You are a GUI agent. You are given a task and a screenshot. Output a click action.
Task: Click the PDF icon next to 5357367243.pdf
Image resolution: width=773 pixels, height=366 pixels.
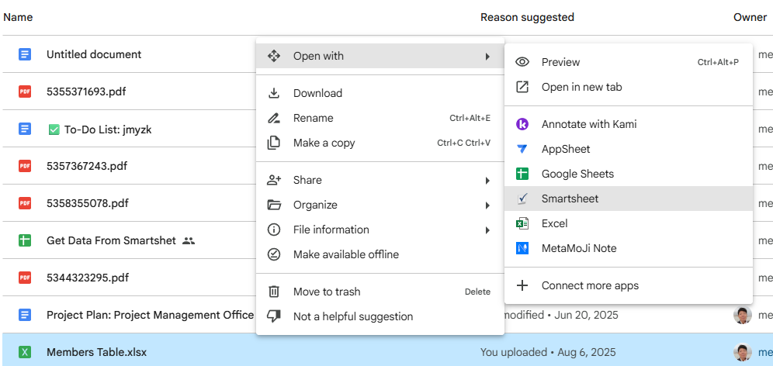(x=25, y=166)
